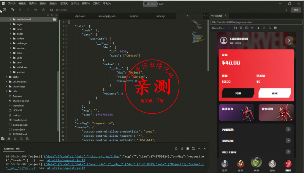Go back in the built-in web browser

point(252,28)
